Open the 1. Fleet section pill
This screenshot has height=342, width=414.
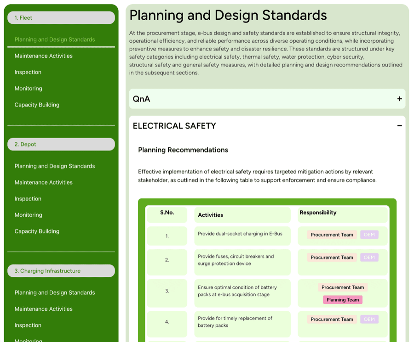point(61,17)
